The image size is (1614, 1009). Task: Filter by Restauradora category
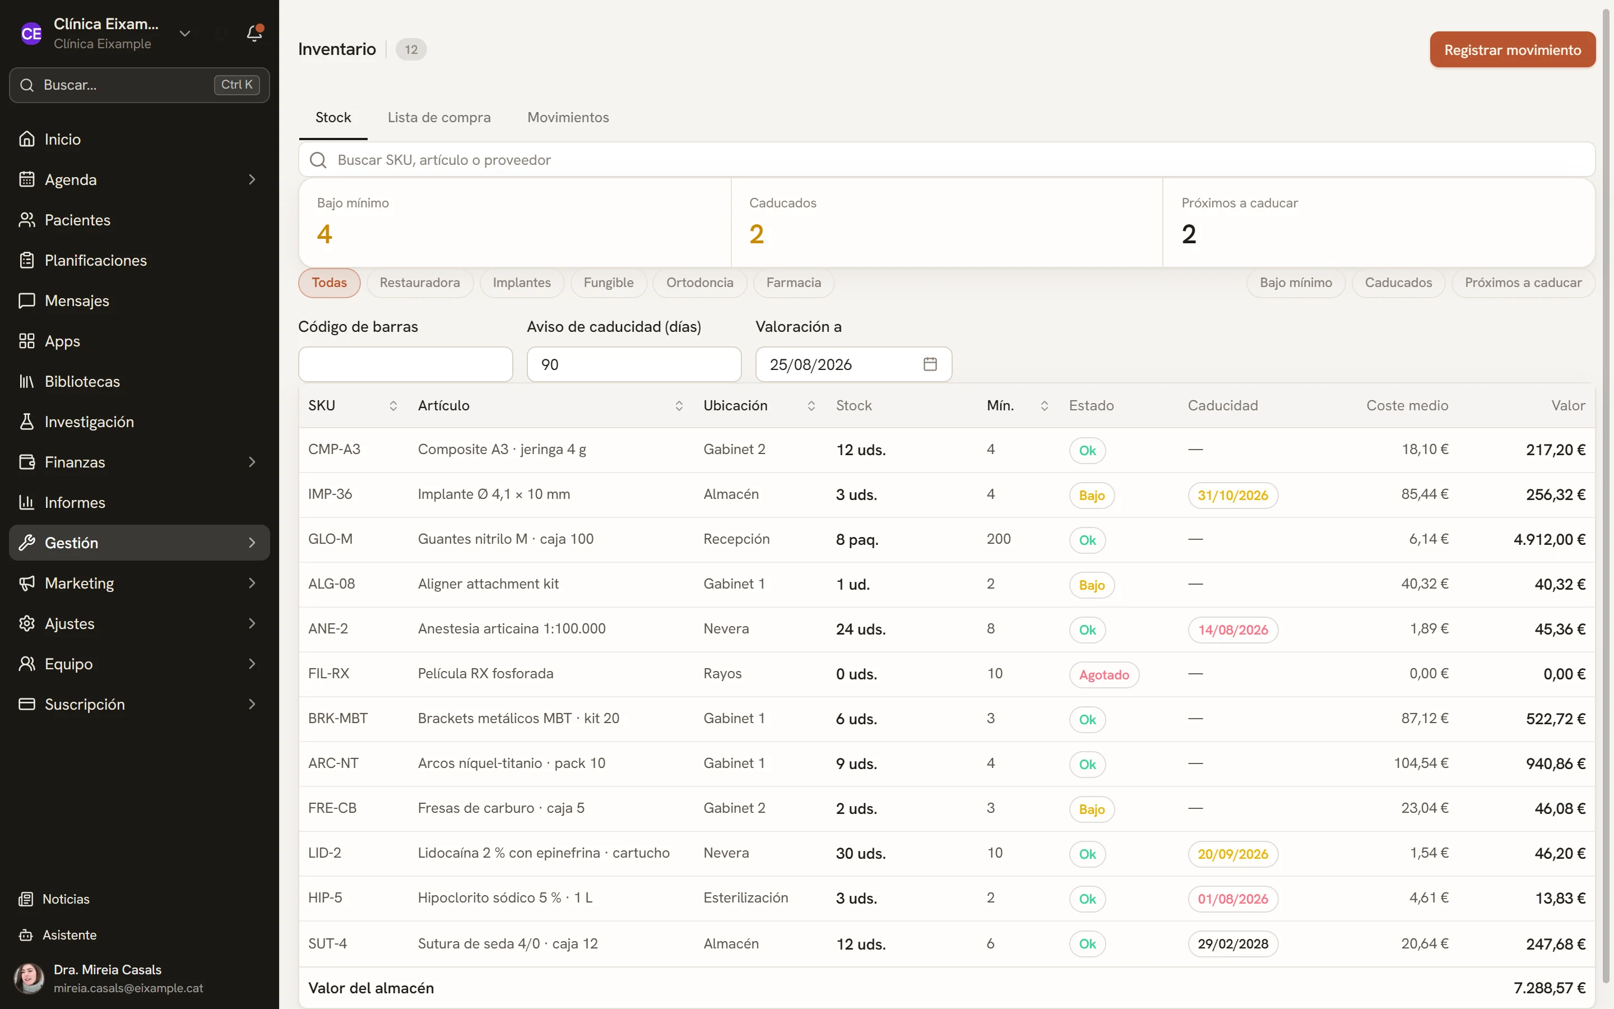(x=420, y=283)
